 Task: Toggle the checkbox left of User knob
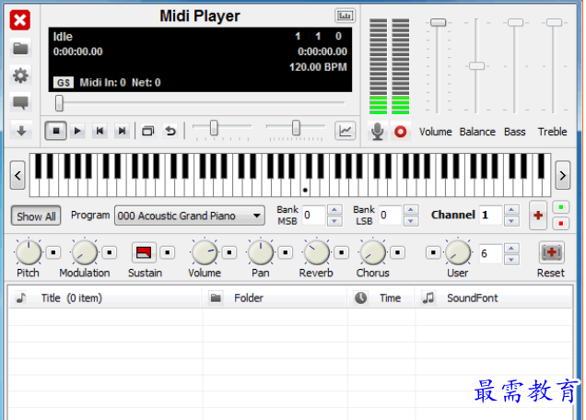(x=433, y=252)
